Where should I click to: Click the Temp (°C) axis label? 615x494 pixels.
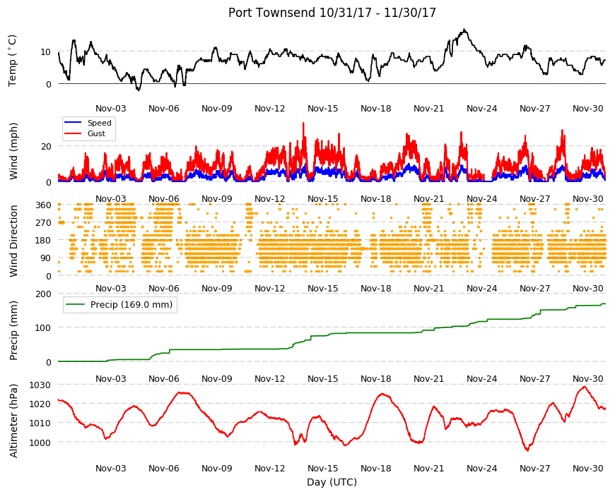click(x=13, y=61)
